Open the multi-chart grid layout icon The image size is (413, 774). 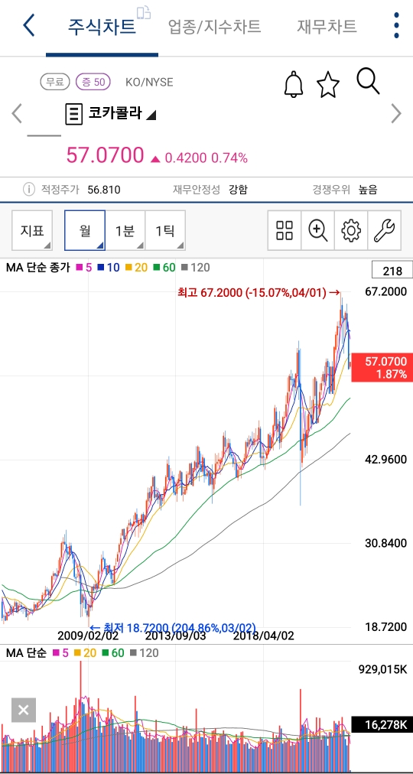tap(285, 230)
